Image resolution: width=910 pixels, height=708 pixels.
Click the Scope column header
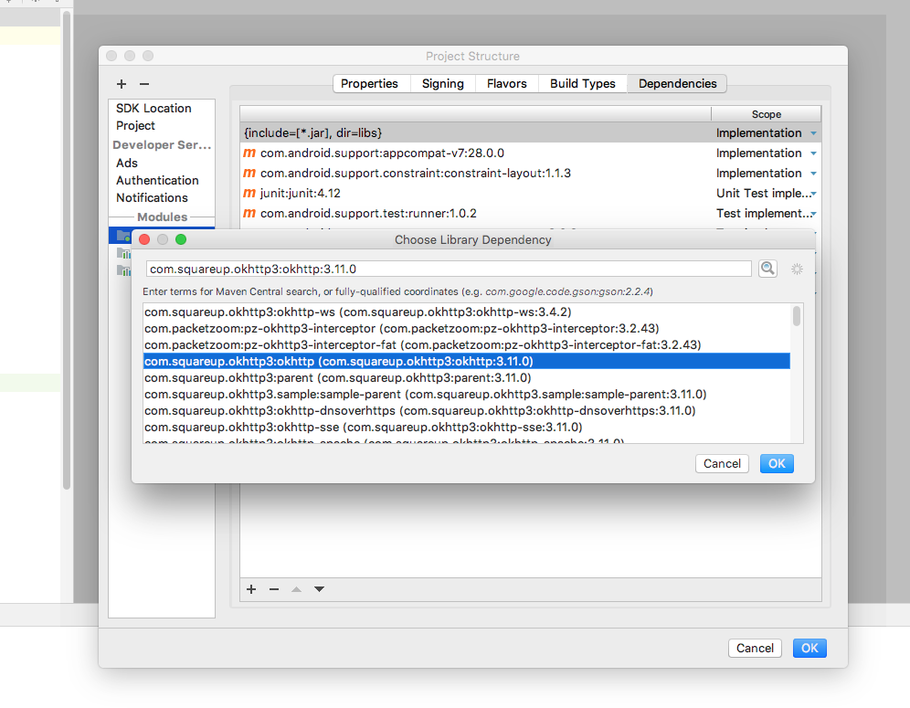point(766,114)
